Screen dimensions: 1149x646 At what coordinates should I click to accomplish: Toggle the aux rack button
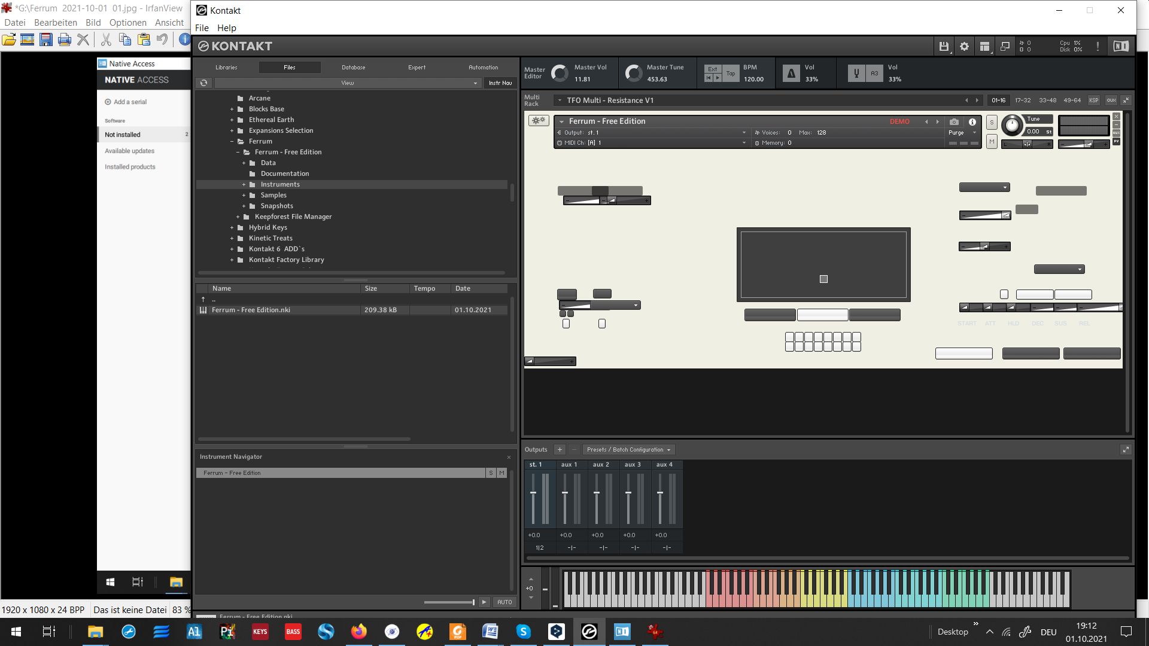(1111, 100)
